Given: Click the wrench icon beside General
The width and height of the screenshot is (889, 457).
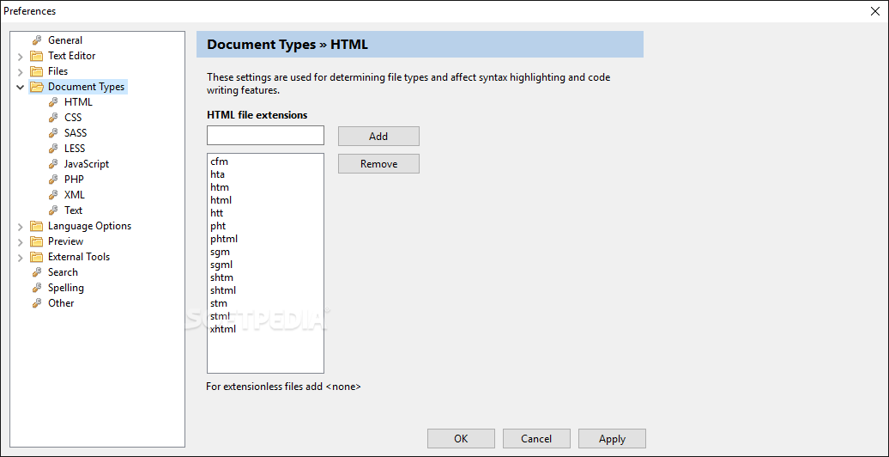Looking at the screenshot, I should coord(37,40).
